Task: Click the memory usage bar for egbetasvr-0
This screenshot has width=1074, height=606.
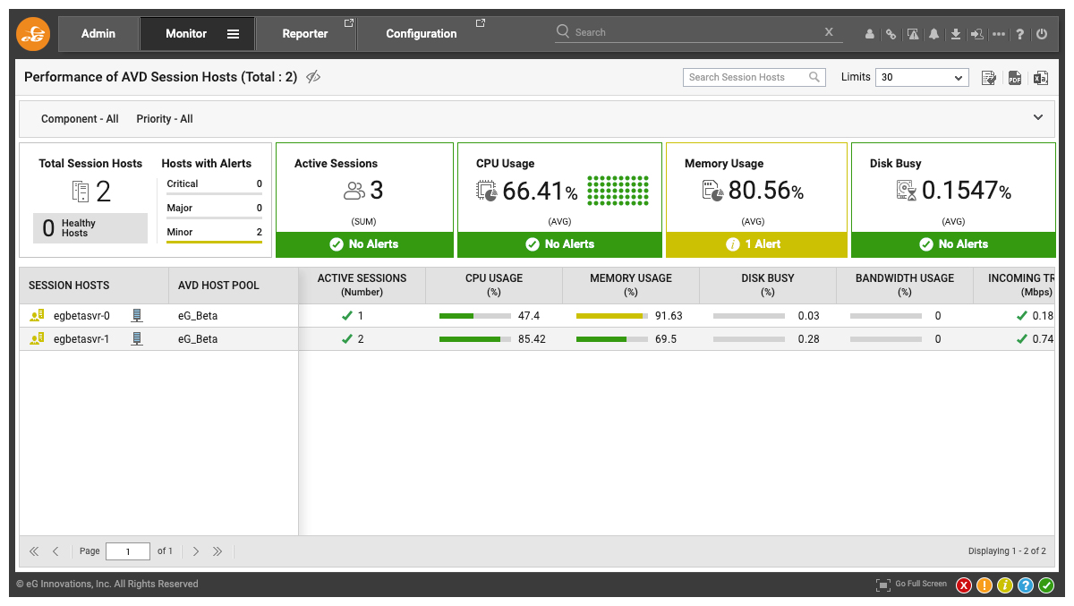Action: point(612,316)
